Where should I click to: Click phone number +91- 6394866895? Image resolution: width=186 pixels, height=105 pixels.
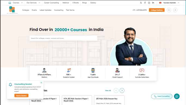(x=139, y=10)
